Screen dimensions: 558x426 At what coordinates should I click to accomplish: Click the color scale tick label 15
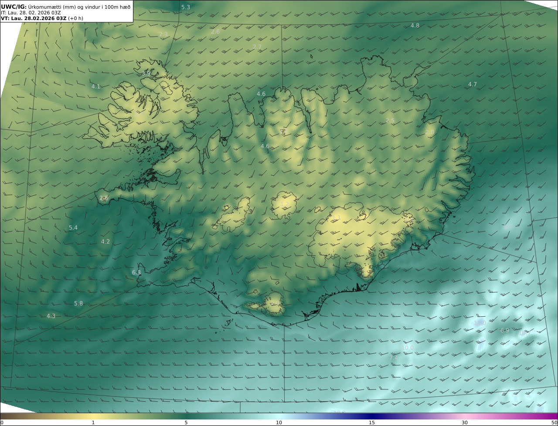[372, 423]
